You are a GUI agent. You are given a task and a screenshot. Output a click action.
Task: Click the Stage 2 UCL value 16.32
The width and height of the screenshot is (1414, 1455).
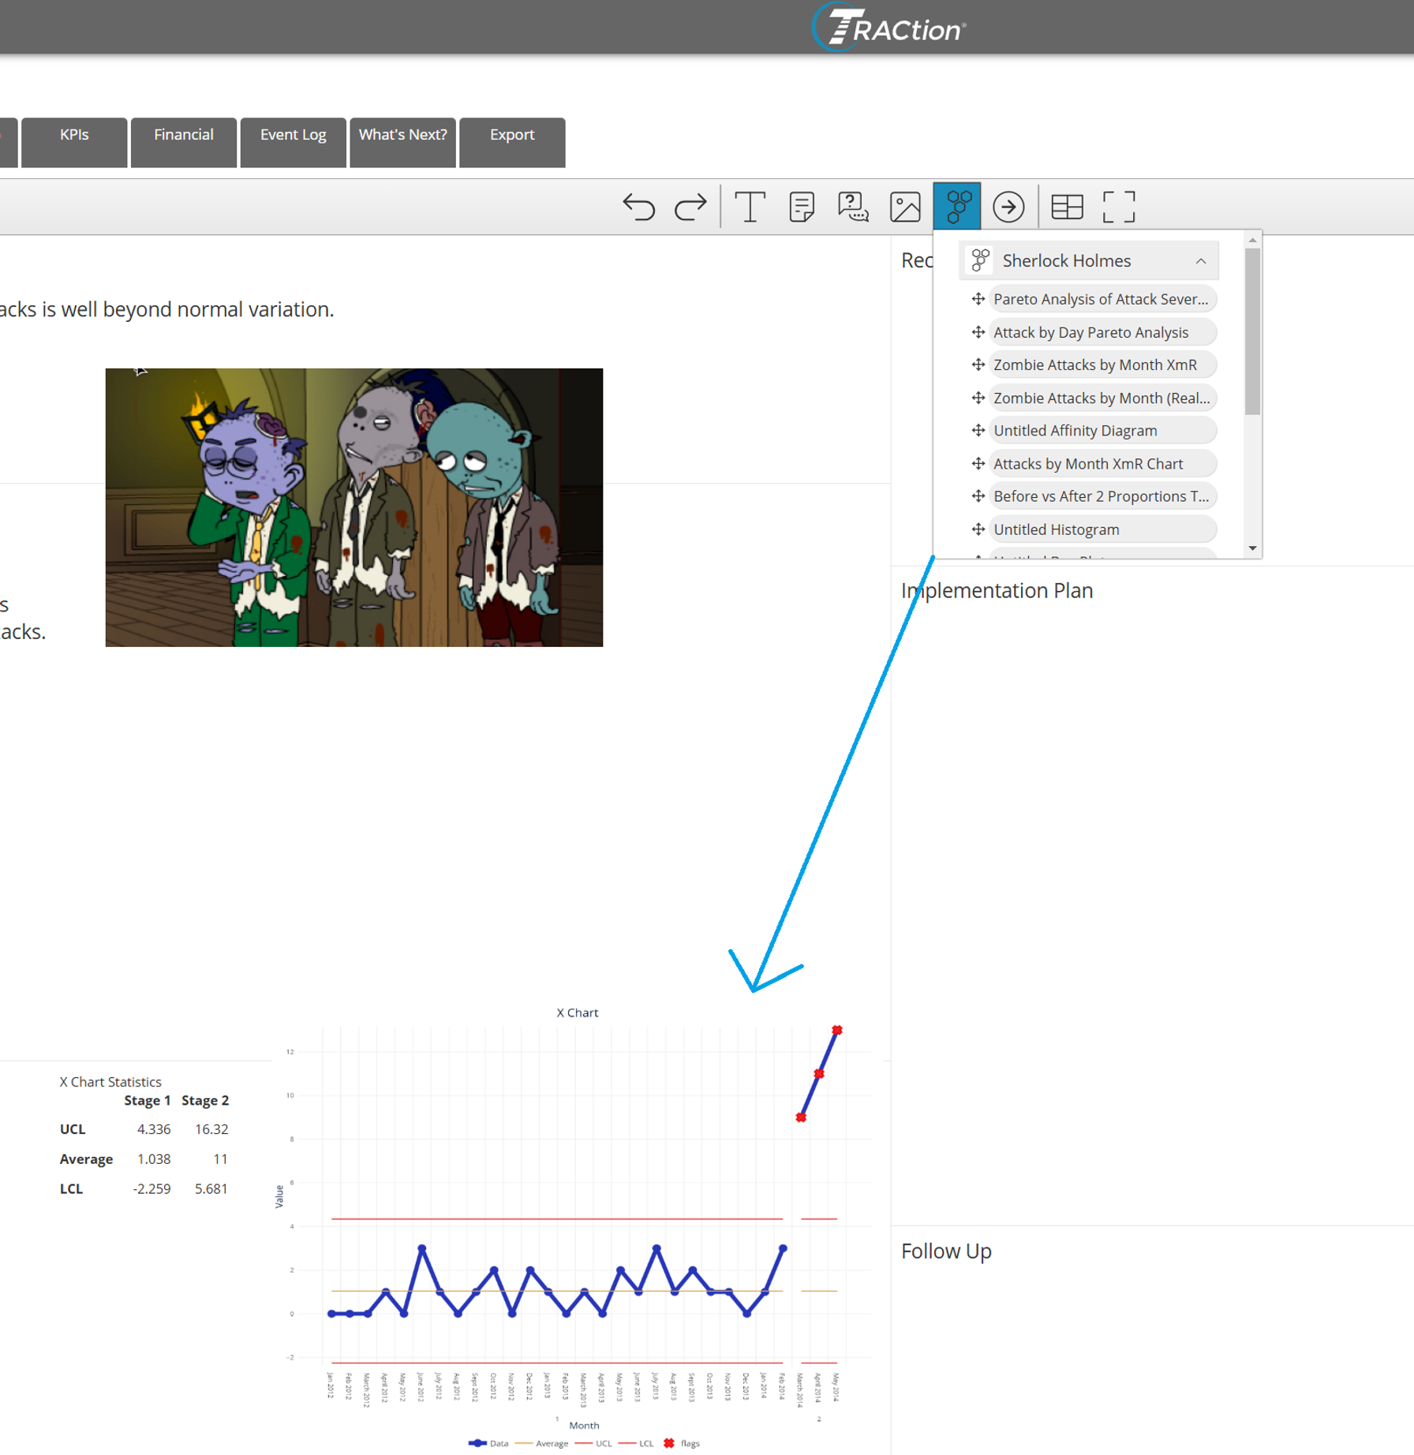pos(211,1129)
